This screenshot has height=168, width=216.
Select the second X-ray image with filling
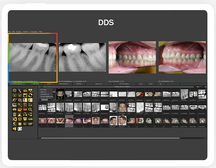(x=82, y=57)
